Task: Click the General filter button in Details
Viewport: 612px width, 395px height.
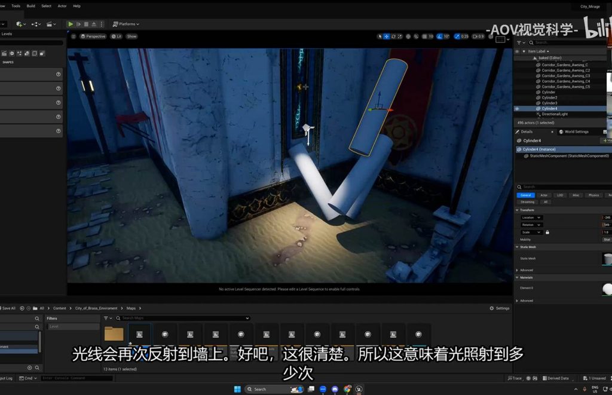Action: pos(526,195)
